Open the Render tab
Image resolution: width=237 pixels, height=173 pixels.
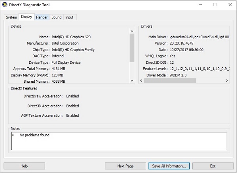point(42,17)
